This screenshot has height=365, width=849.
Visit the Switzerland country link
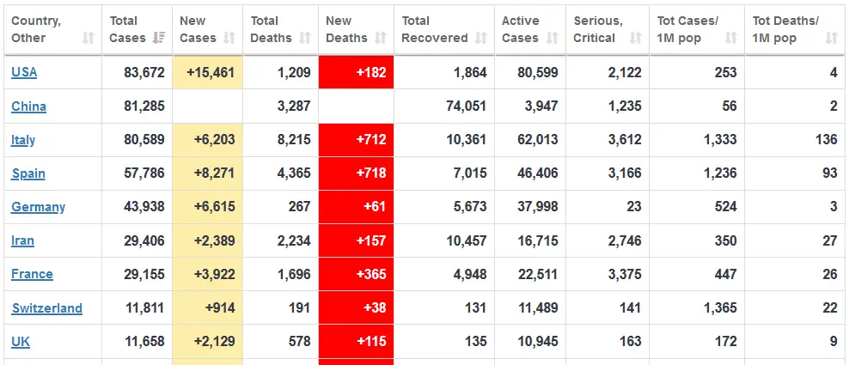(46, 308)
